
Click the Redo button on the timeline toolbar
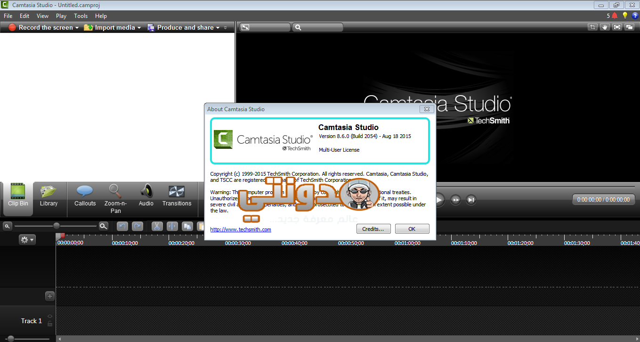click(x=137, y=226)
